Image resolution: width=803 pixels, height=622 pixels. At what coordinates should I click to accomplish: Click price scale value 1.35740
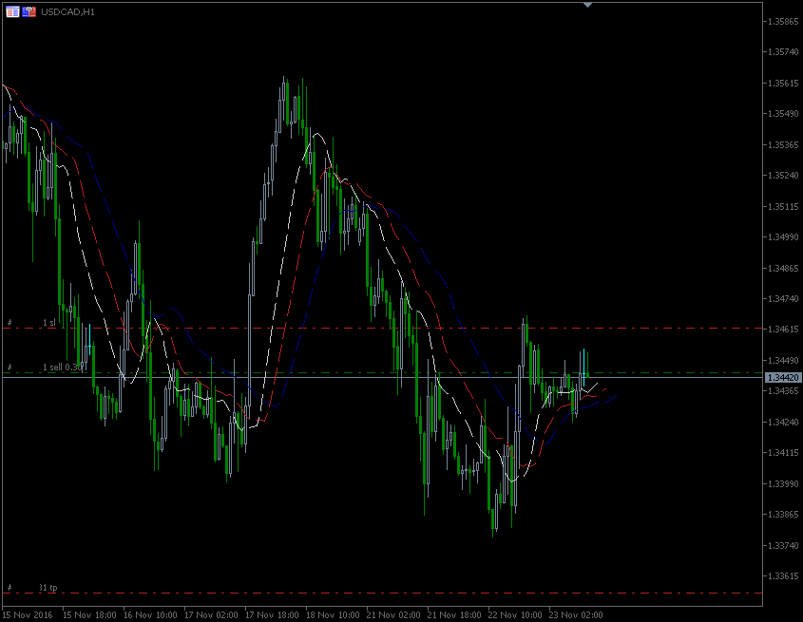pyautogui.click(x=783, y=51)
